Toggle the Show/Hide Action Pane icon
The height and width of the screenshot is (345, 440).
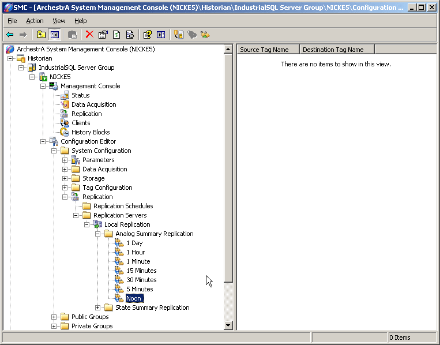pos(161,35)
